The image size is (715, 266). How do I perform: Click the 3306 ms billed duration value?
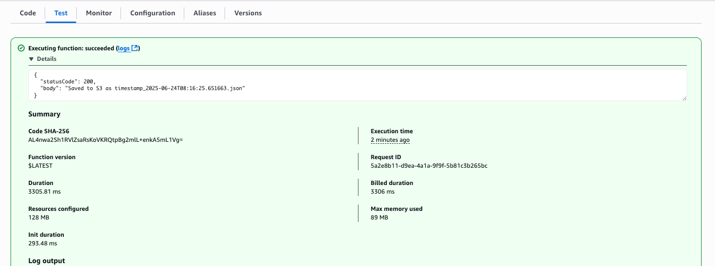(382, 192)
